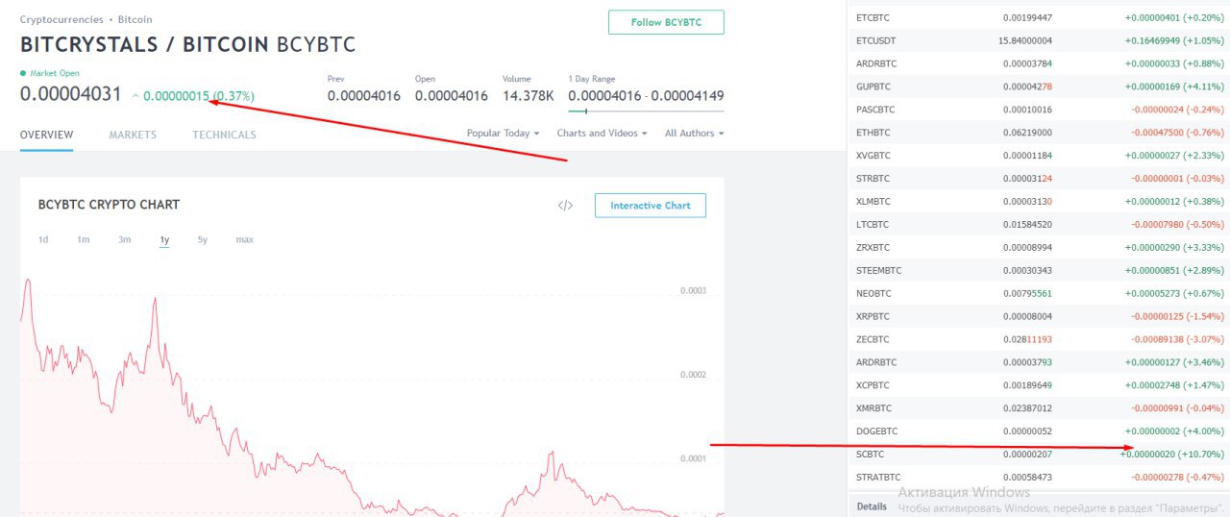Select the ZRXBTC row in watchlist
This screenshot has width=1230, height=517.
[1039, 248]
